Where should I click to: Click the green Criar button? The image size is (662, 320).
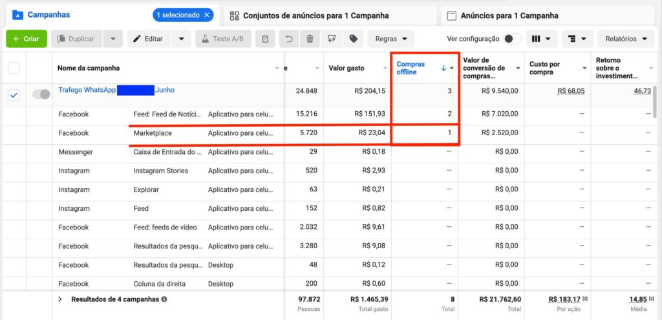tap(26, 39)
